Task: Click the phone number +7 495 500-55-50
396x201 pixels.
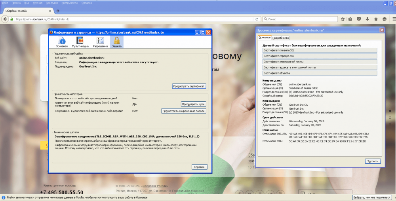Action: 62,192
